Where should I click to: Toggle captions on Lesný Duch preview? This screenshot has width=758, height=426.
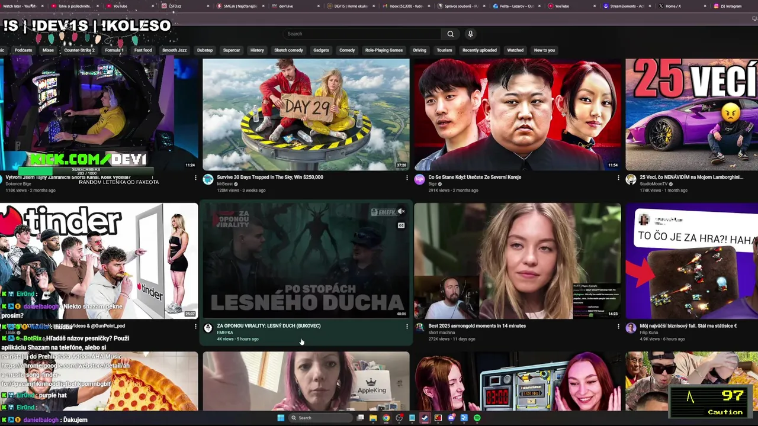402,225
